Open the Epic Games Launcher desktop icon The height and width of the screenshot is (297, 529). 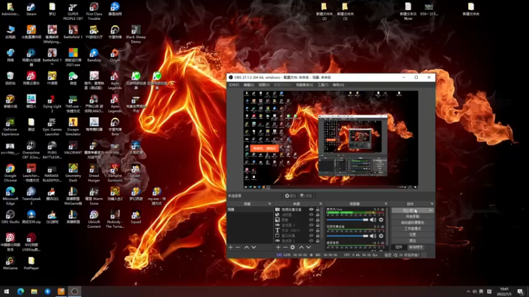(52, 127)
